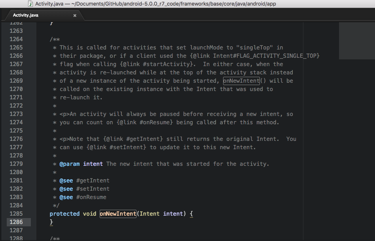Click 're-launch it.' on line 1271
The width and height of the screenshot is (375, 241).
click(x=81, y=97)
